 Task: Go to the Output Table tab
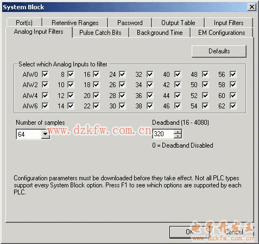point(178,22)
